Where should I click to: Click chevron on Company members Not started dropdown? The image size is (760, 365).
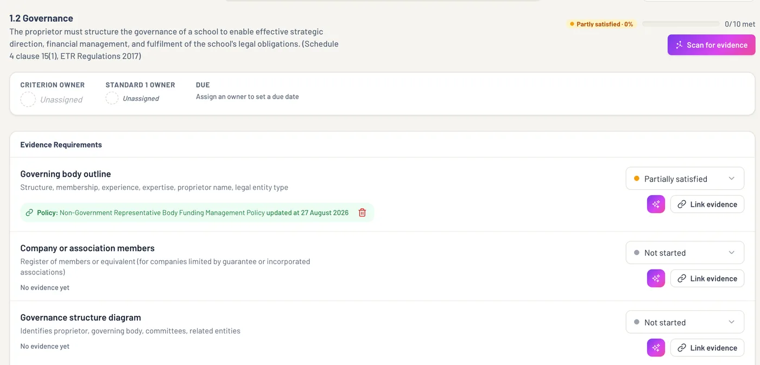click(x=731, y=253)
